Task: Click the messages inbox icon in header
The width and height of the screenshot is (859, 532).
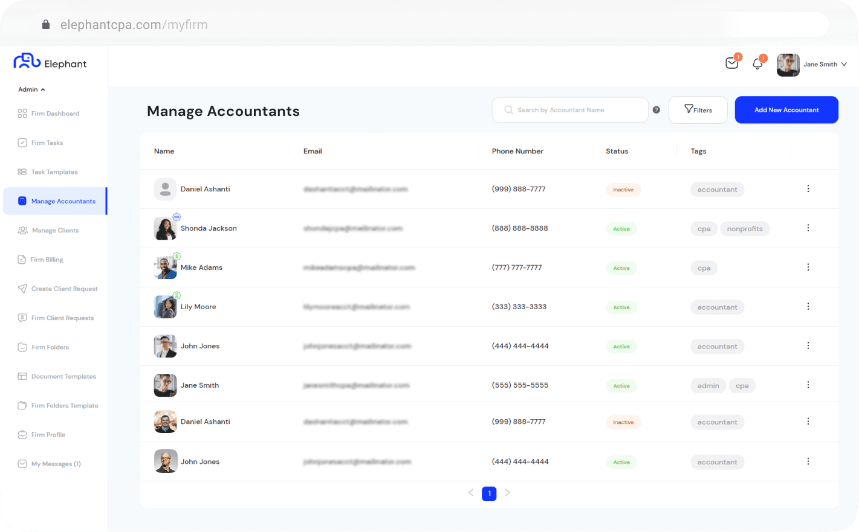Action: 731,62
